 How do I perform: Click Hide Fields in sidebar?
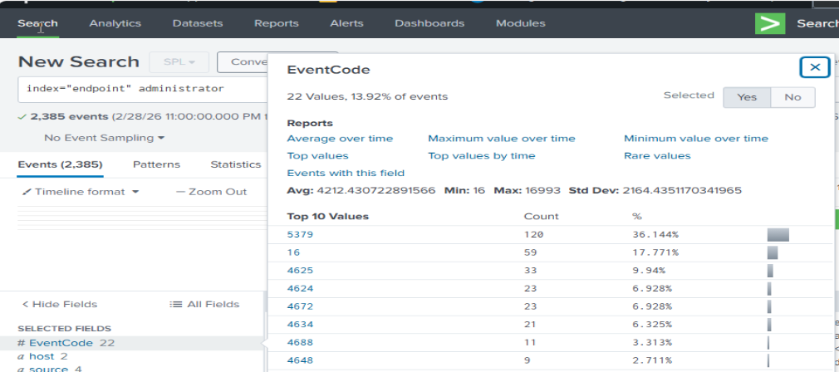tap(59, 304)
